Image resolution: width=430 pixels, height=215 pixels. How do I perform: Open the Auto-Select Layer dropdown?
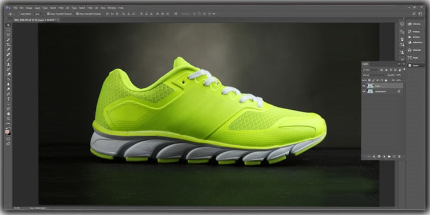pos(39,14)
